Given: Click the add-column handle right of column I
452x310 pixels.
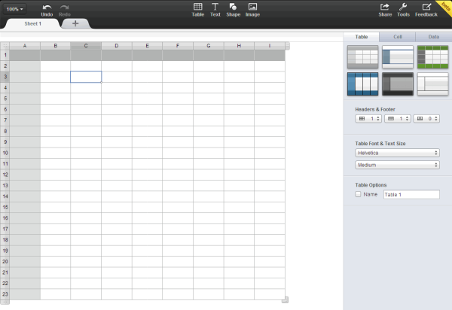Looking at the screenshot, I should click(x=288, y=46).
